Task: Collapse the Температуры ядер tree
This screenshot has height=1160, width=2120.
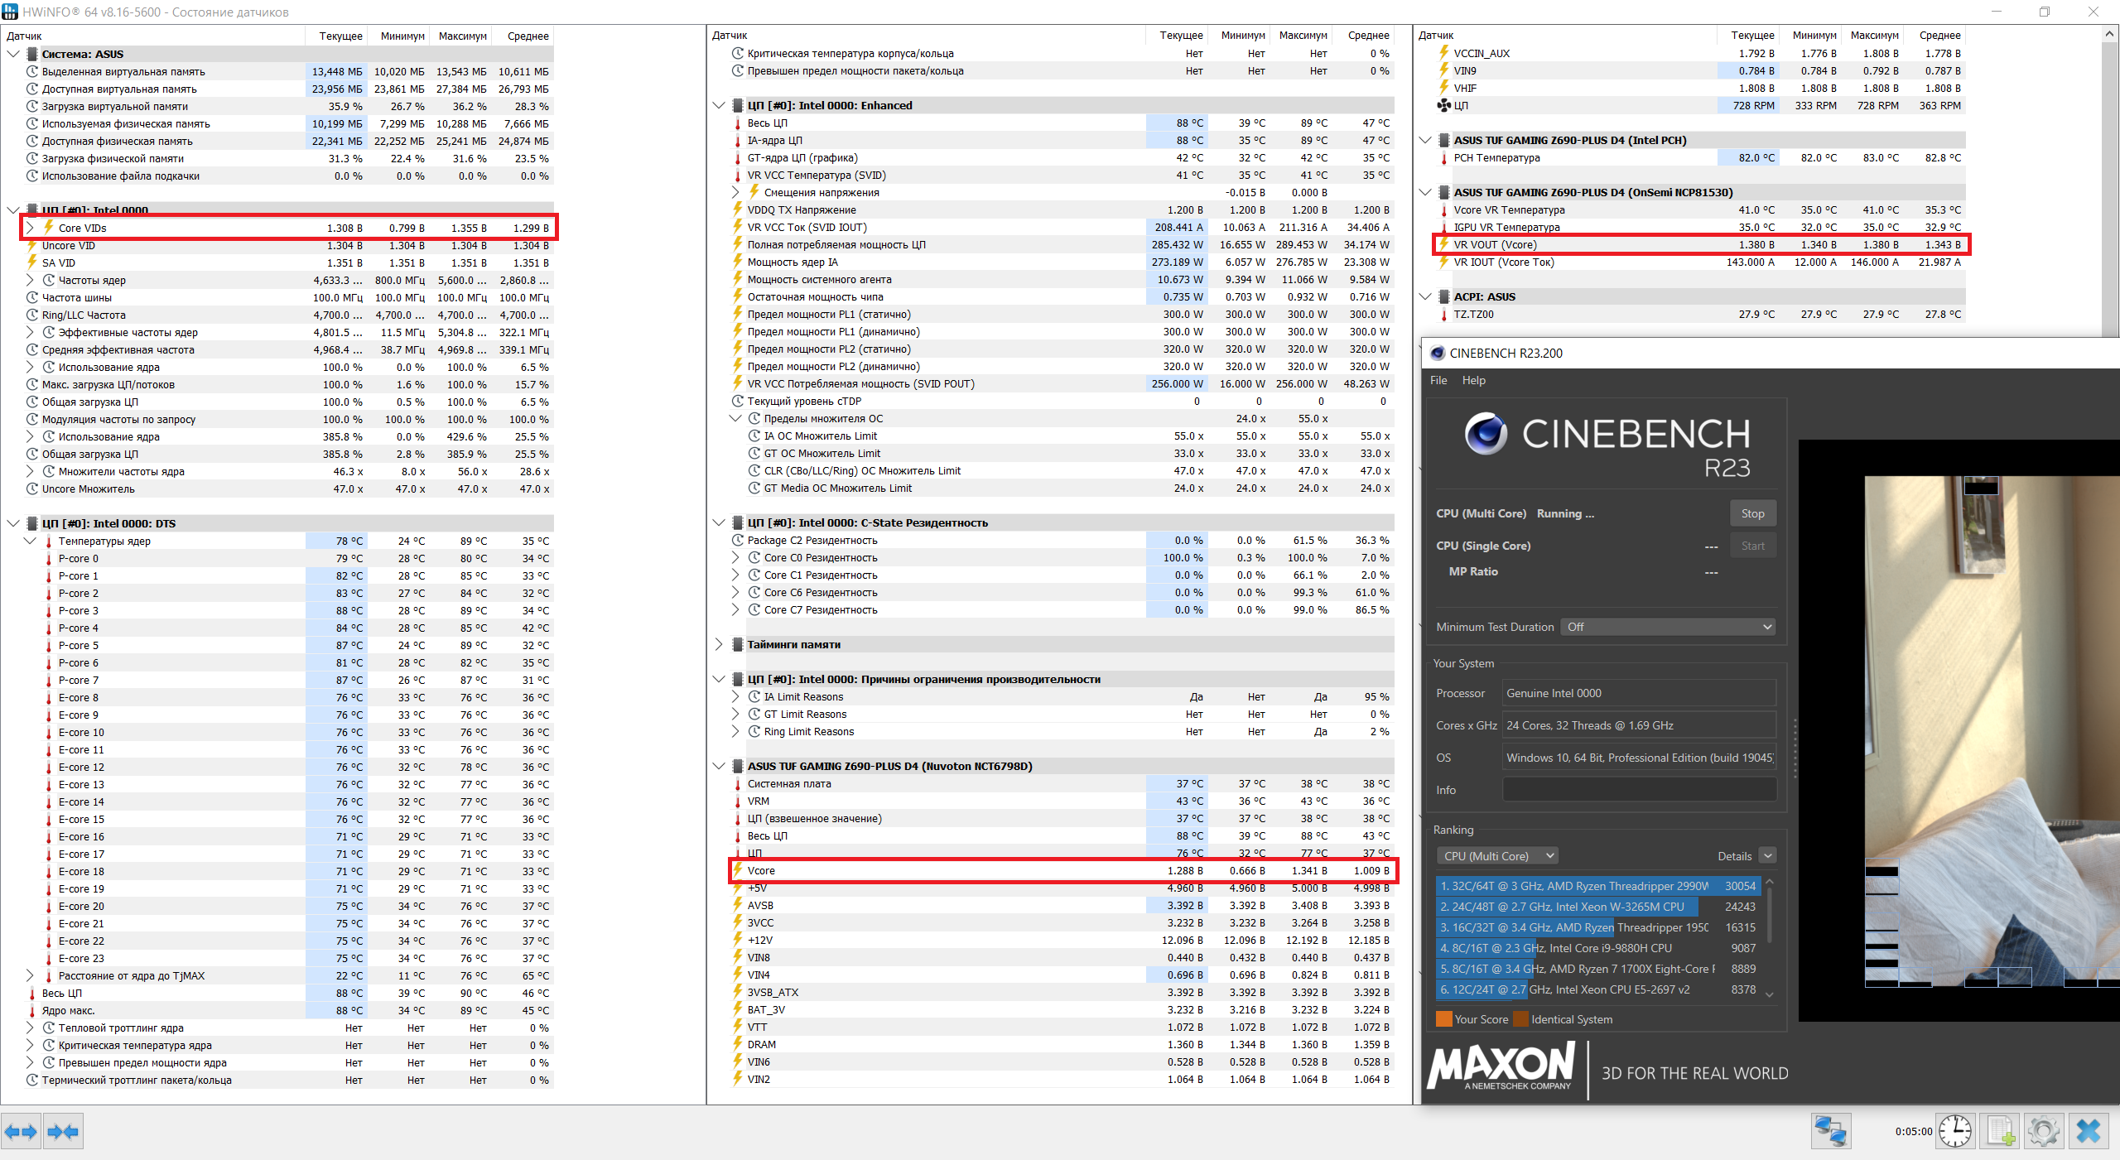Action: (x=31, y=541)
